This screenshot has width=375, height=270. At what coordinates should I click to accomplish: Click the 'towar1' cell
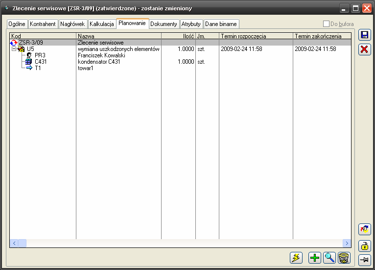(x=85, y=68)
